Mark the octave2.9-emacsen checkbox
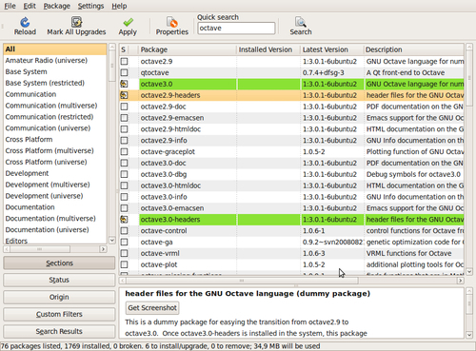Image resolution: width=476 pixels, height=351 pixels. click(124, 118)
